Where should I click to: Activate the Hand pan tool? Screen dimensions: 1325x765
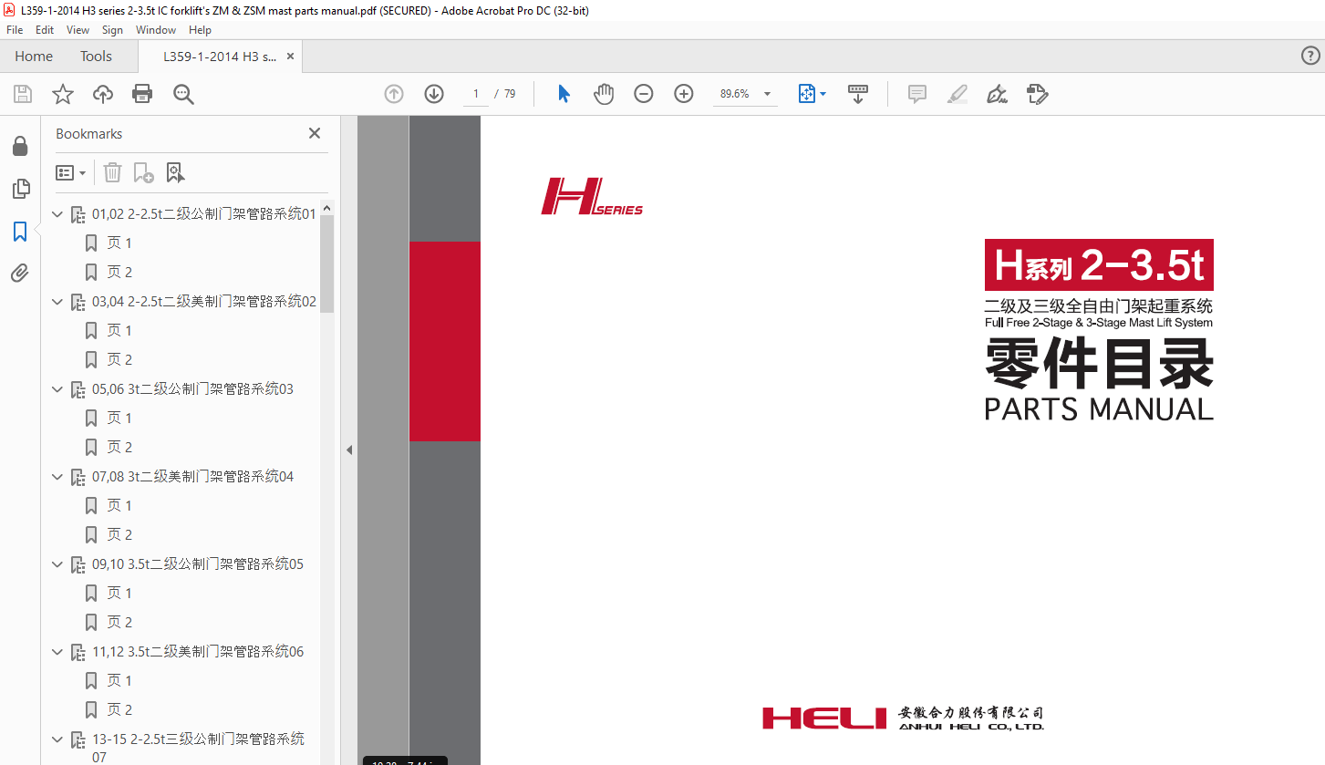604,94
